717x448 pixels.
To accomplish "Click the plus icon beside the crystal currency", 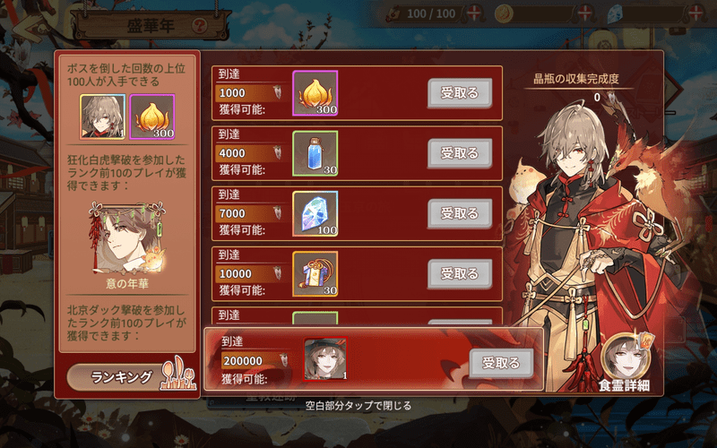I will point(695,13).
